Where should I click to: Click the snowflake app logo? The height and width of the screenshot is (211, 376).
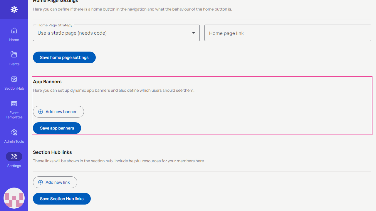14,9
